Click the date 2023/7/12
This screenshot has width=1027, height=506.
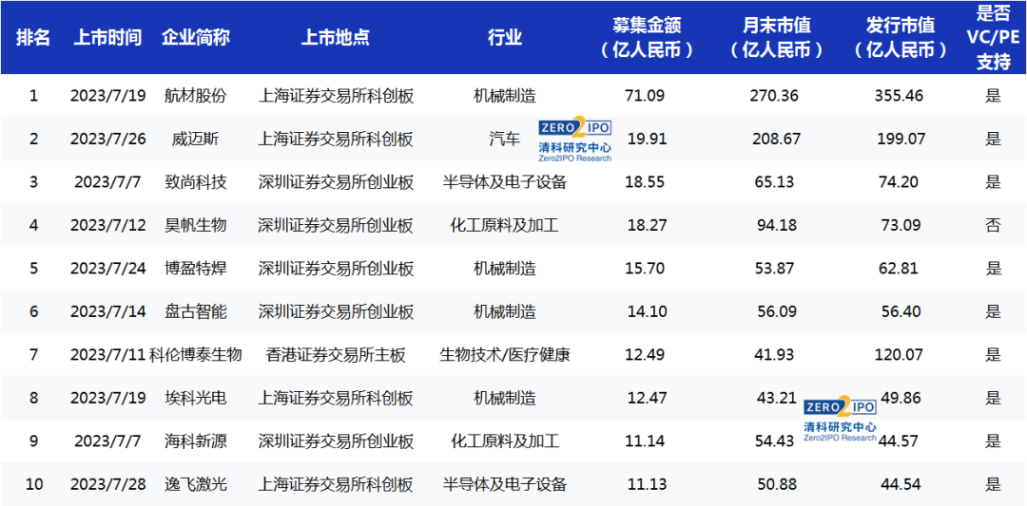point(108,226)
